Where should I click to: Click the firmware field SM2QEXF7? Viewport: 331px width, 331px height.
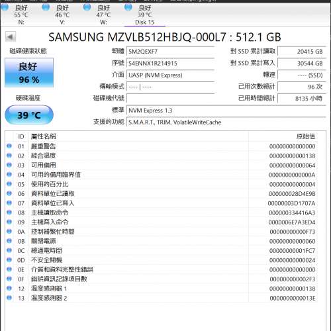(170, 52)
